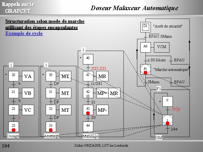Screen dimensions: 203x152
Task: Click encapsulating step F1 with red token
Action: click(145, 70)
